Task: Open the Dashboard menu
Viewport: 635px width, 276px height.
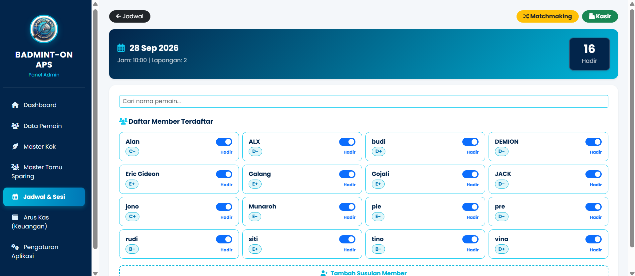Action: click(44, 105)
